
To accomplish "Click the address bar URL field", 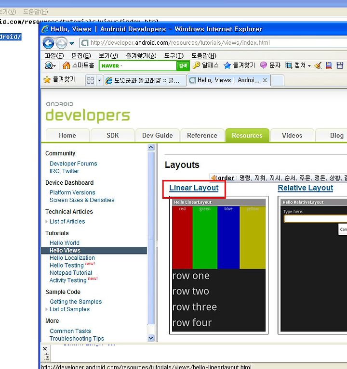I will [213, 43].
